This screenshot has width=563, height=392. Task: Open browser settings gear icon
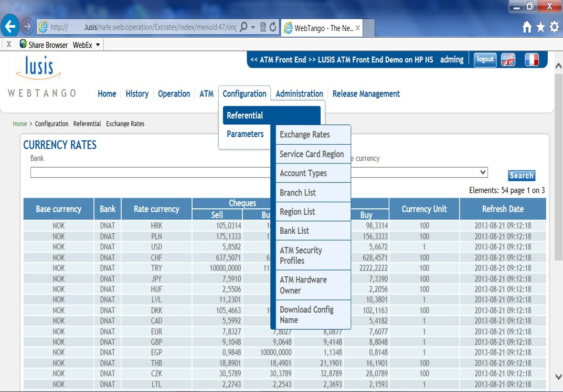click(554, 27)
